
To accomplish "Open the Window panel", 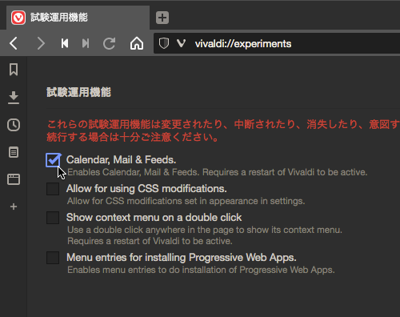I will click(x=14, y=179).
